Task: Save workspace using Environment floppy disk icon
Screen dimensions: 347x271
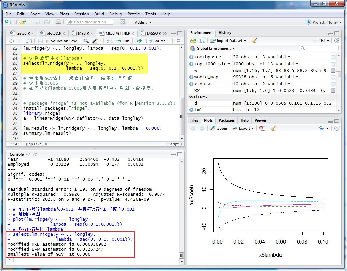Action: 202,41
